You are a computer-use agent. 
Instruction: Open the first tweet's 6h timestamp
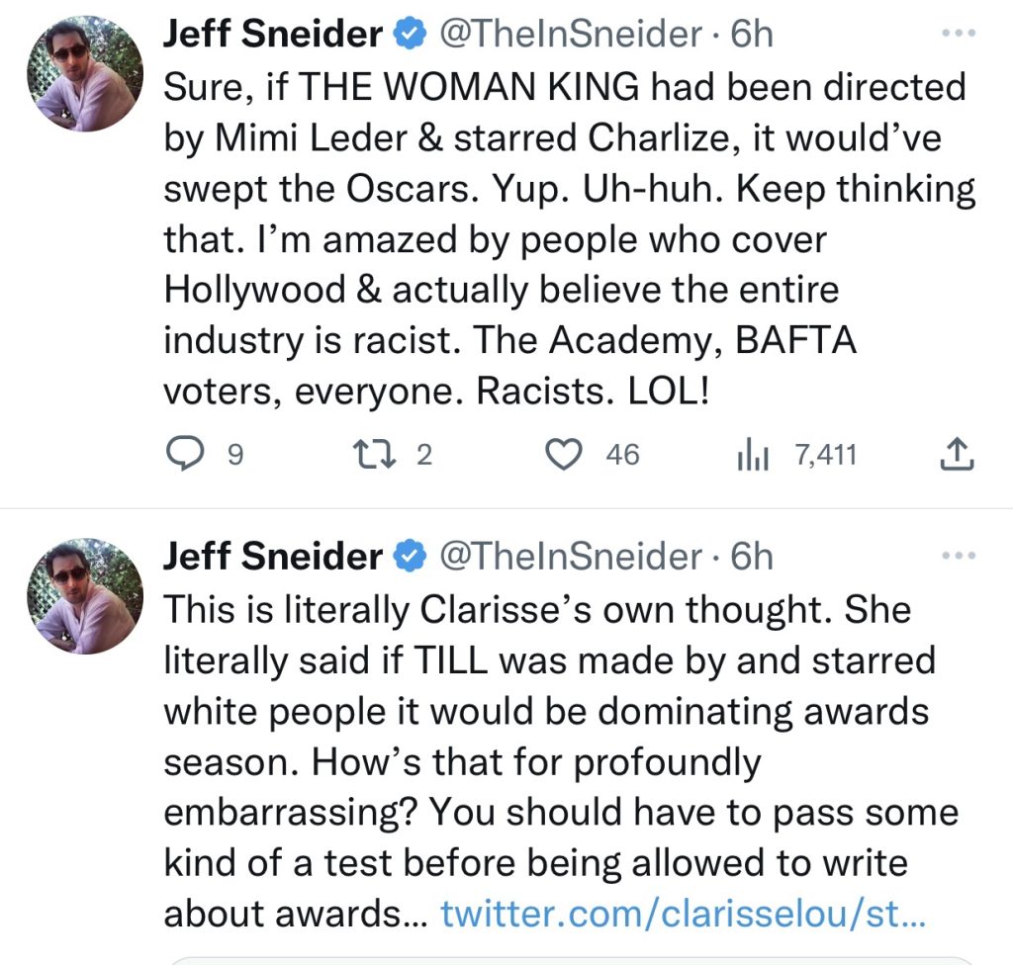pyautogui.click(x=751, y=35)
